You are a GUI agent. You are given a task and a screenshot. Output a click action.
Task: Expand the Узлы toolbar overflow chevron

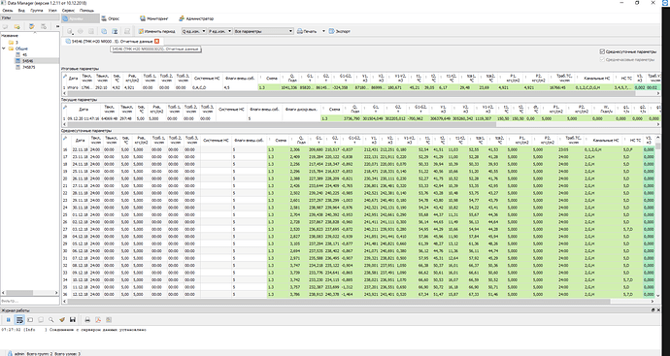pyautogui.click(x=57, y=27)
